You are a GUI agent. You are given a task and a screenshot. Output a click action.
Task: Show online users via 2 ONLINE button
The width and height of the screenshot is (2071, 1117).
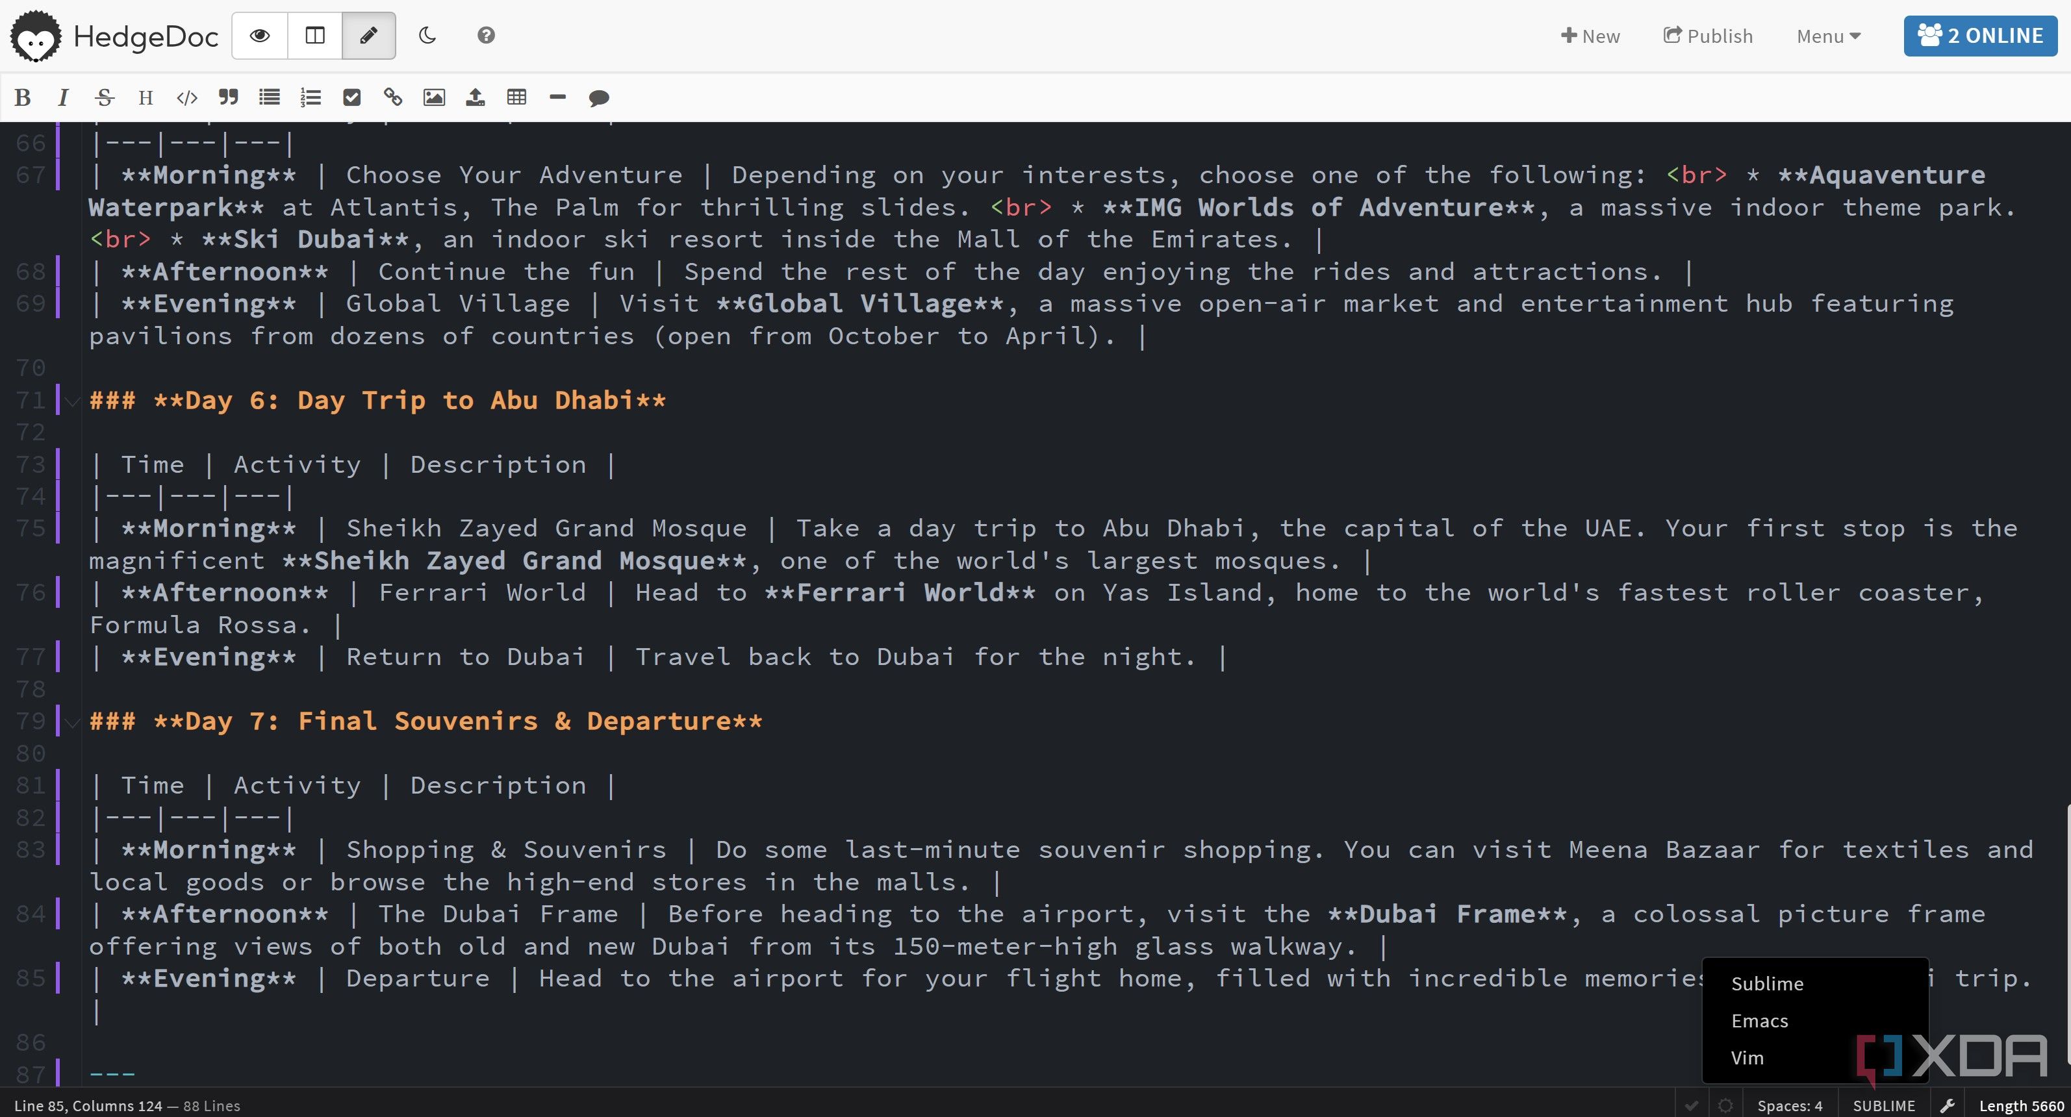(1980, 36)
